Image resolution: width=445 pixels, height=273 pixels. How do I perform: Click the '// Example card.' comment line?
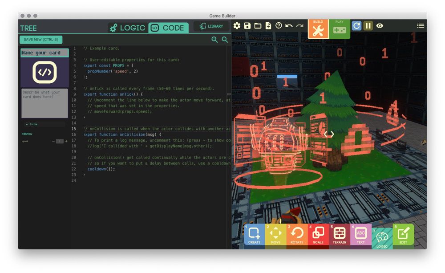101,48
